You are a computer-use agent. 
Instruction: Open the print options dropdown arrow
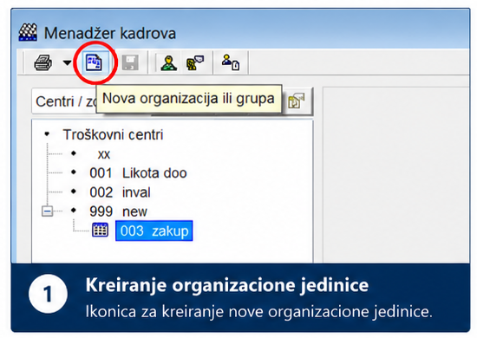point(67,63)
